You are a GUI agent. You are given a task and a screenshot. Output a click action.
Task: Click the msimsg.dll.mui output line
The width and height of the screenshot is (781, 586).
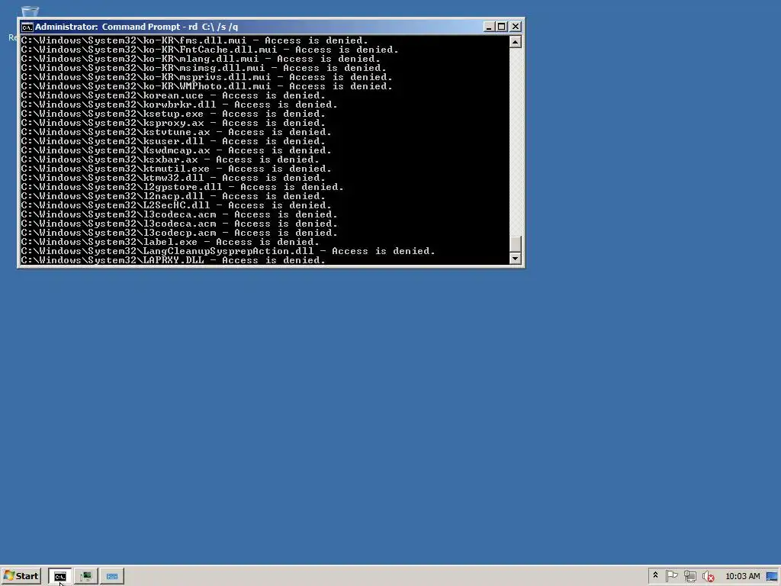(204, 68)
